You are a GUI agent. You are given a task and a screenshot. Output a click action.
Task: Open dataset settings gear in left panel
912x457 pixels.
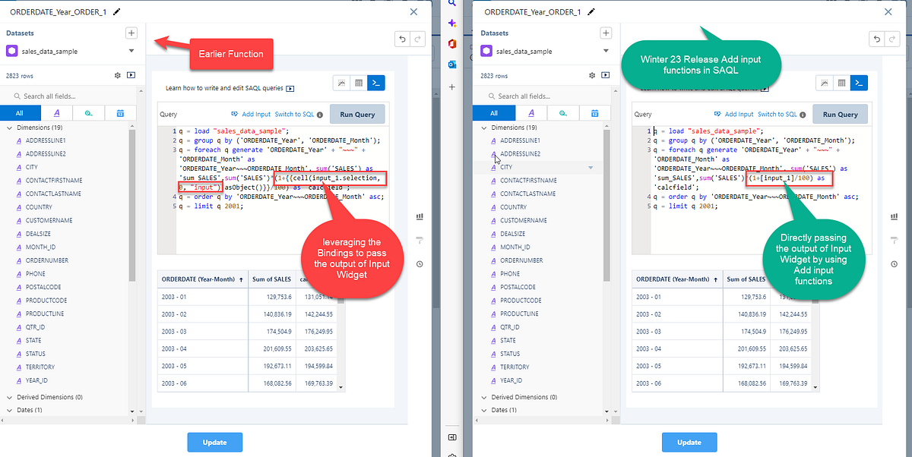tap(117, 76)
